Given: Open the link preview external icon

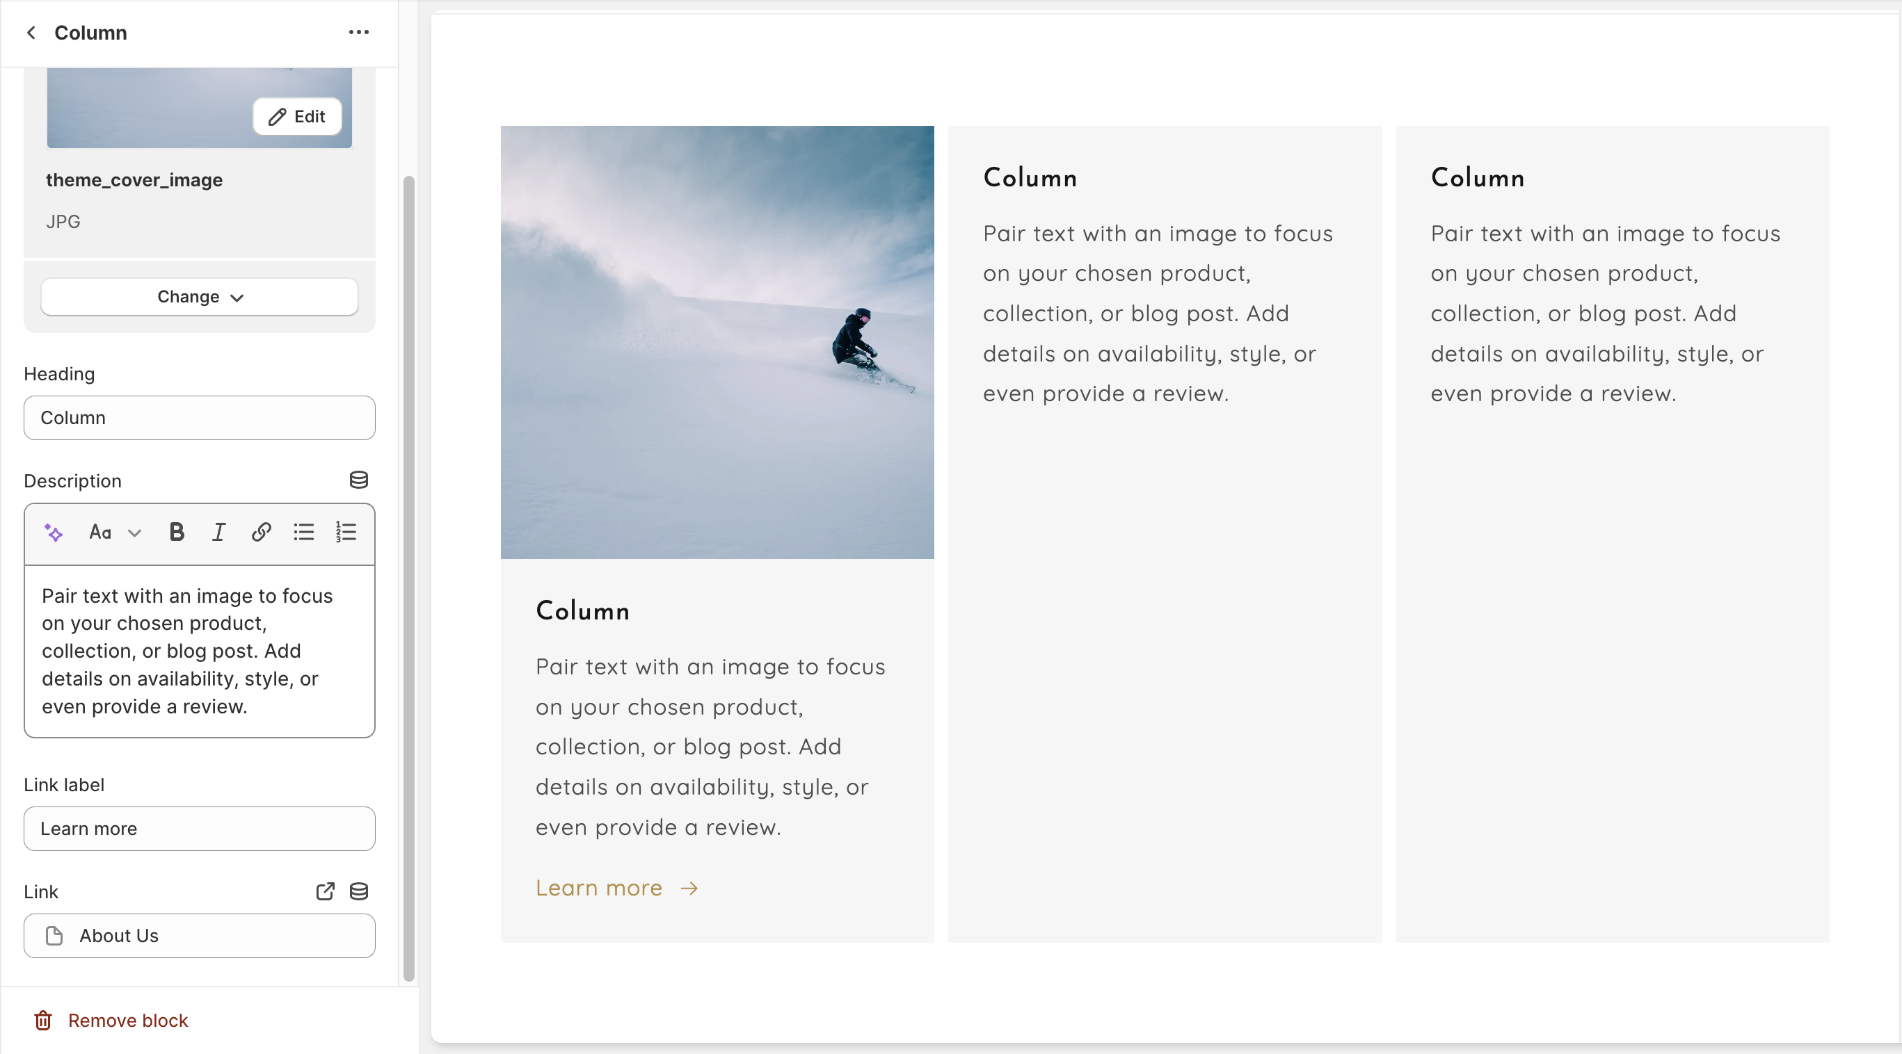Looking at the screenshot, I should pyautogui.click(x=325, y=891).
